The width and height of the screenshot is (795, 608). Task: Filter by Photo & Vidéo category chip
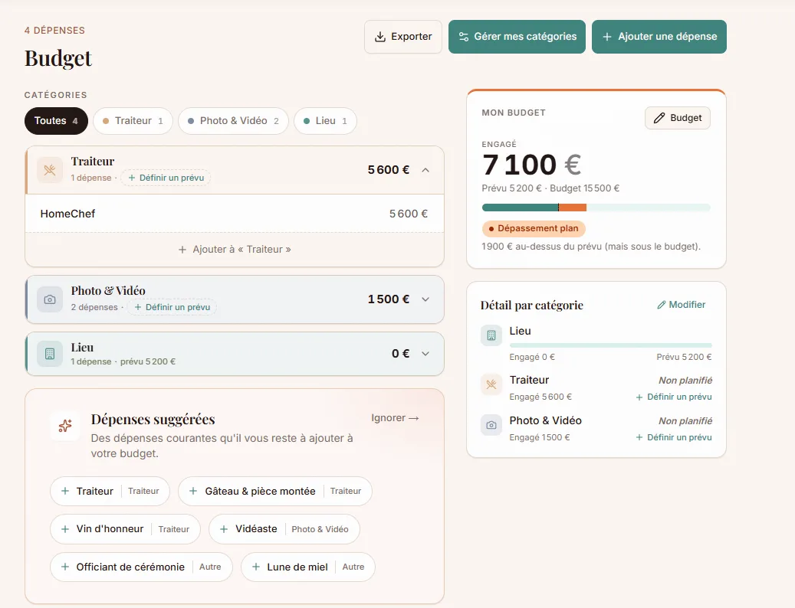click(x=233, y=121)
